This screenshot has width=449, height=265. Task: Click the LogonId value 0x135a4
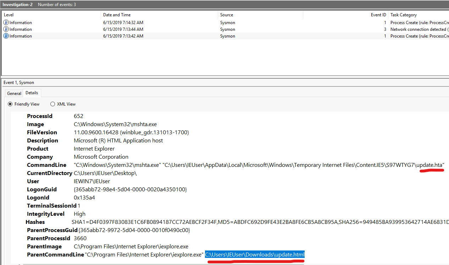[84, 198]
